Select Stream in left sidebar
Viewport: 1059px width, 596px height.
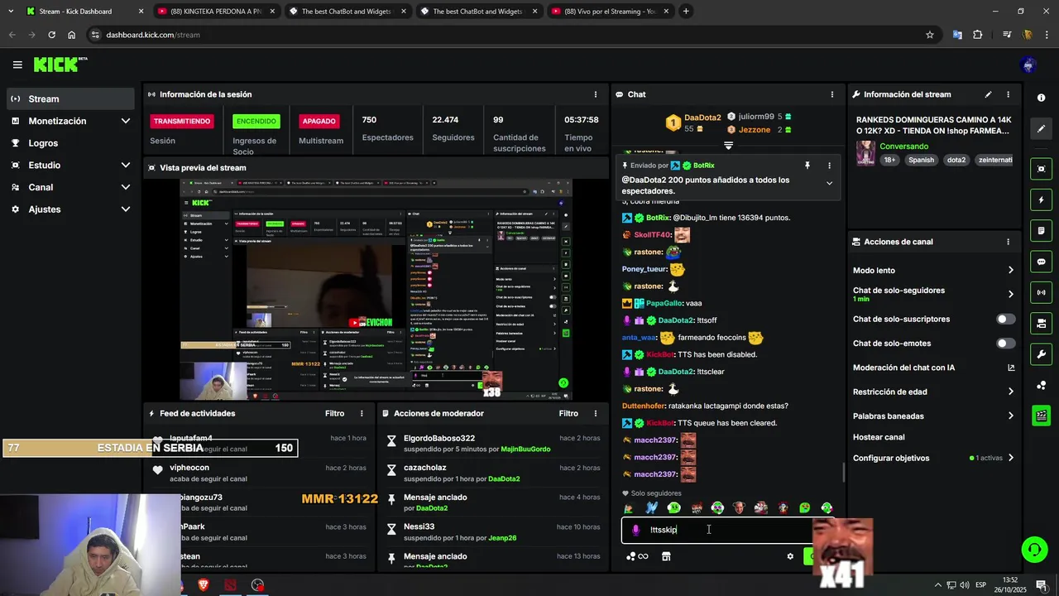[x=70, y=99]
